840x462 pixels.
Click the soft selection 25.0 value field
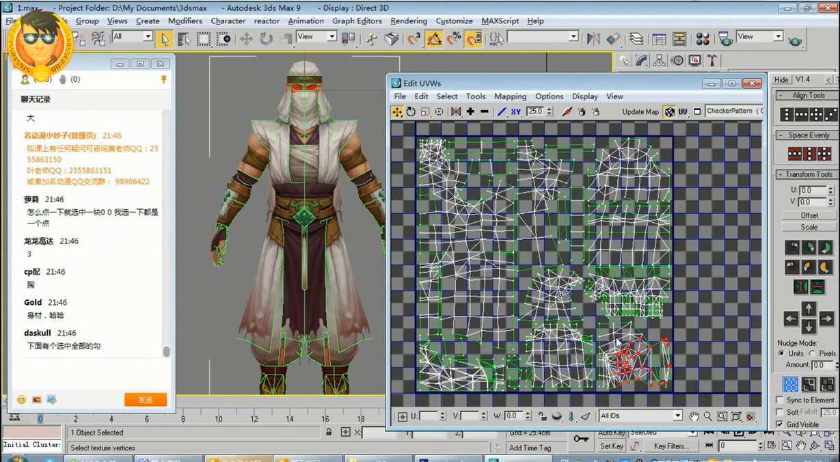click(829, 412)
